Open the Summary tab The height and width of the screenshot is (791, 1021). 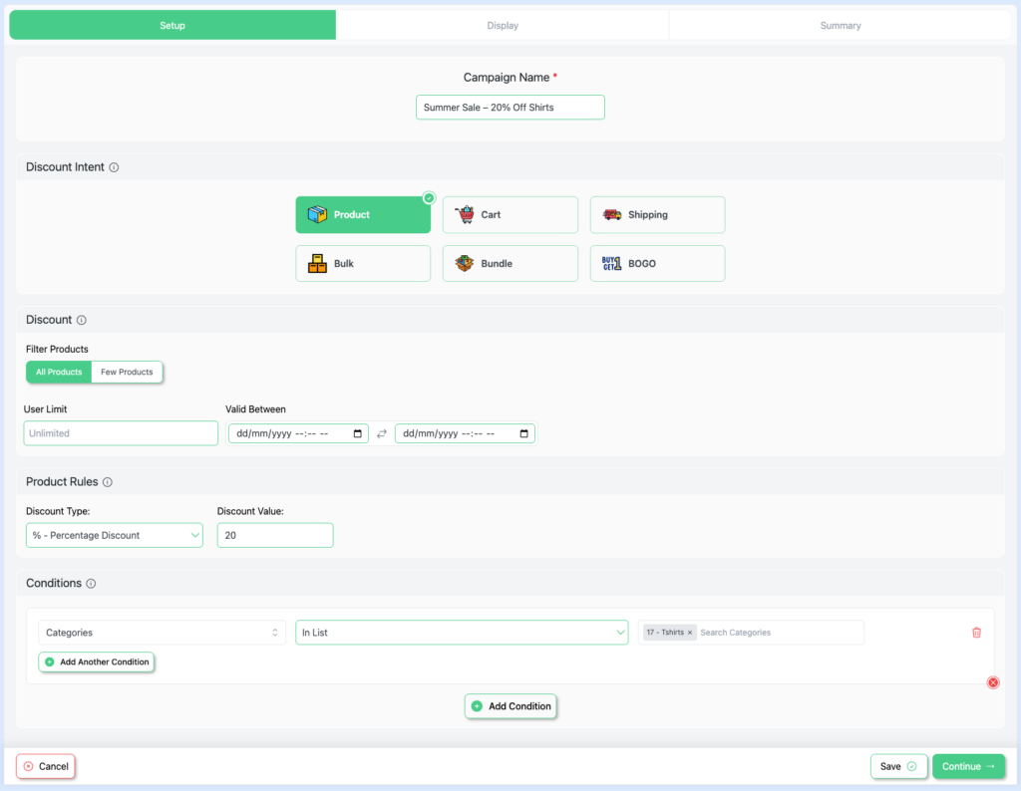[840, 26]
